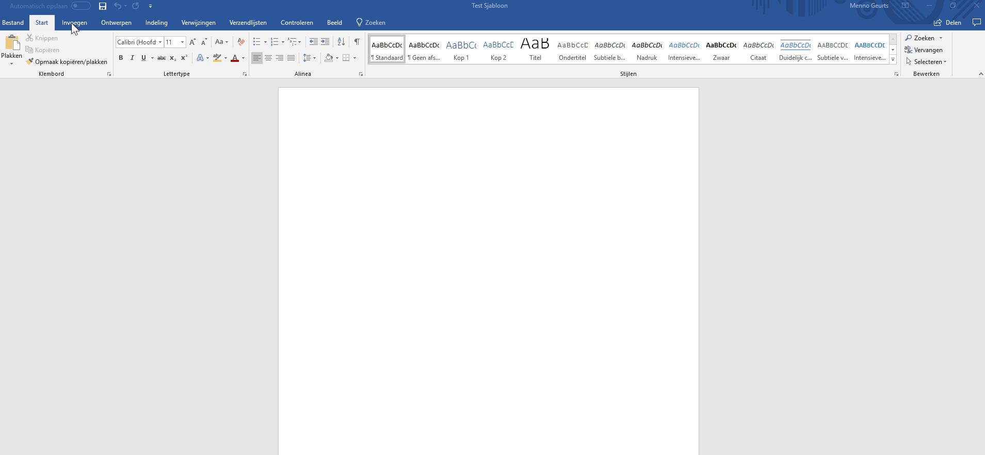Click the sort A-Z icon
The image size is (985, 455).
(x=341, y=42)
